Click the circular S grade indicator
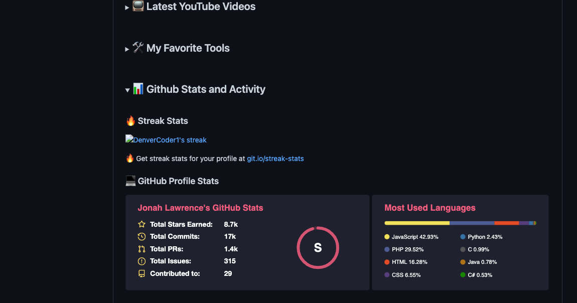The height and width of the screenshot is (303, 577). [318, 247]
